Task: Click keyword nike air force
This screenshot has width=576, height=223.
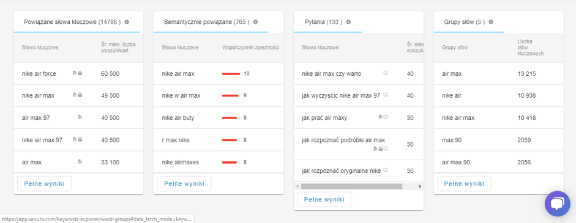Action: (x=39, y=74)
